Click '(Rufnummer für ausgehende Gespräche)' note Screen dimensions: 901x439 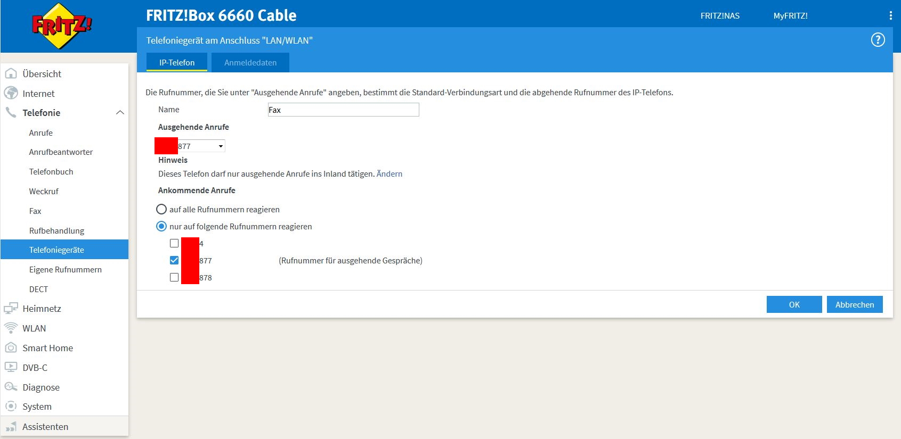click(x=351, y=260)
